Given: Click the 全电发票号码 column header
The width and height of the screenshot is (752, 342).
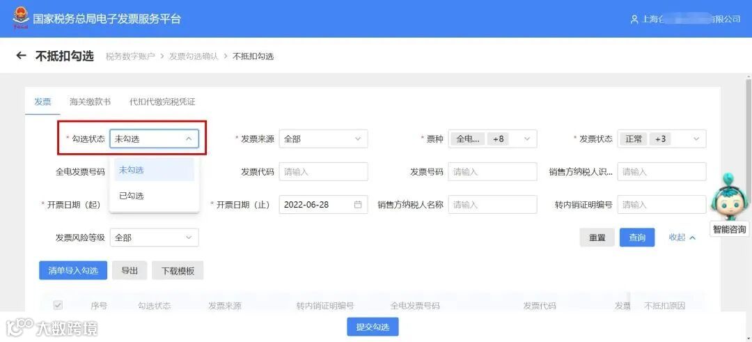Looking at the screenshot, I should pos(415,306).
